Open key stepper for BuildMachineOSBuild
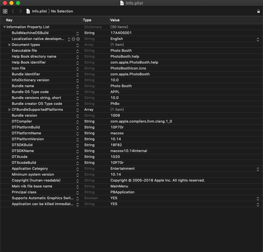 click(77, 33)
